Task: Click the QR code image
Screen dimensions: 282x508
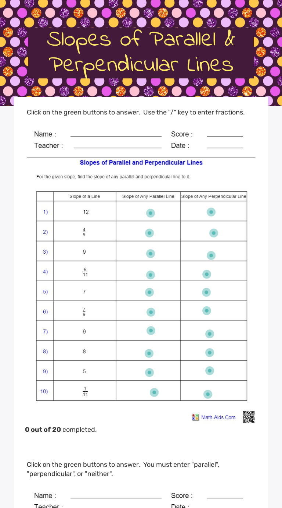Action: coord(249,417)
